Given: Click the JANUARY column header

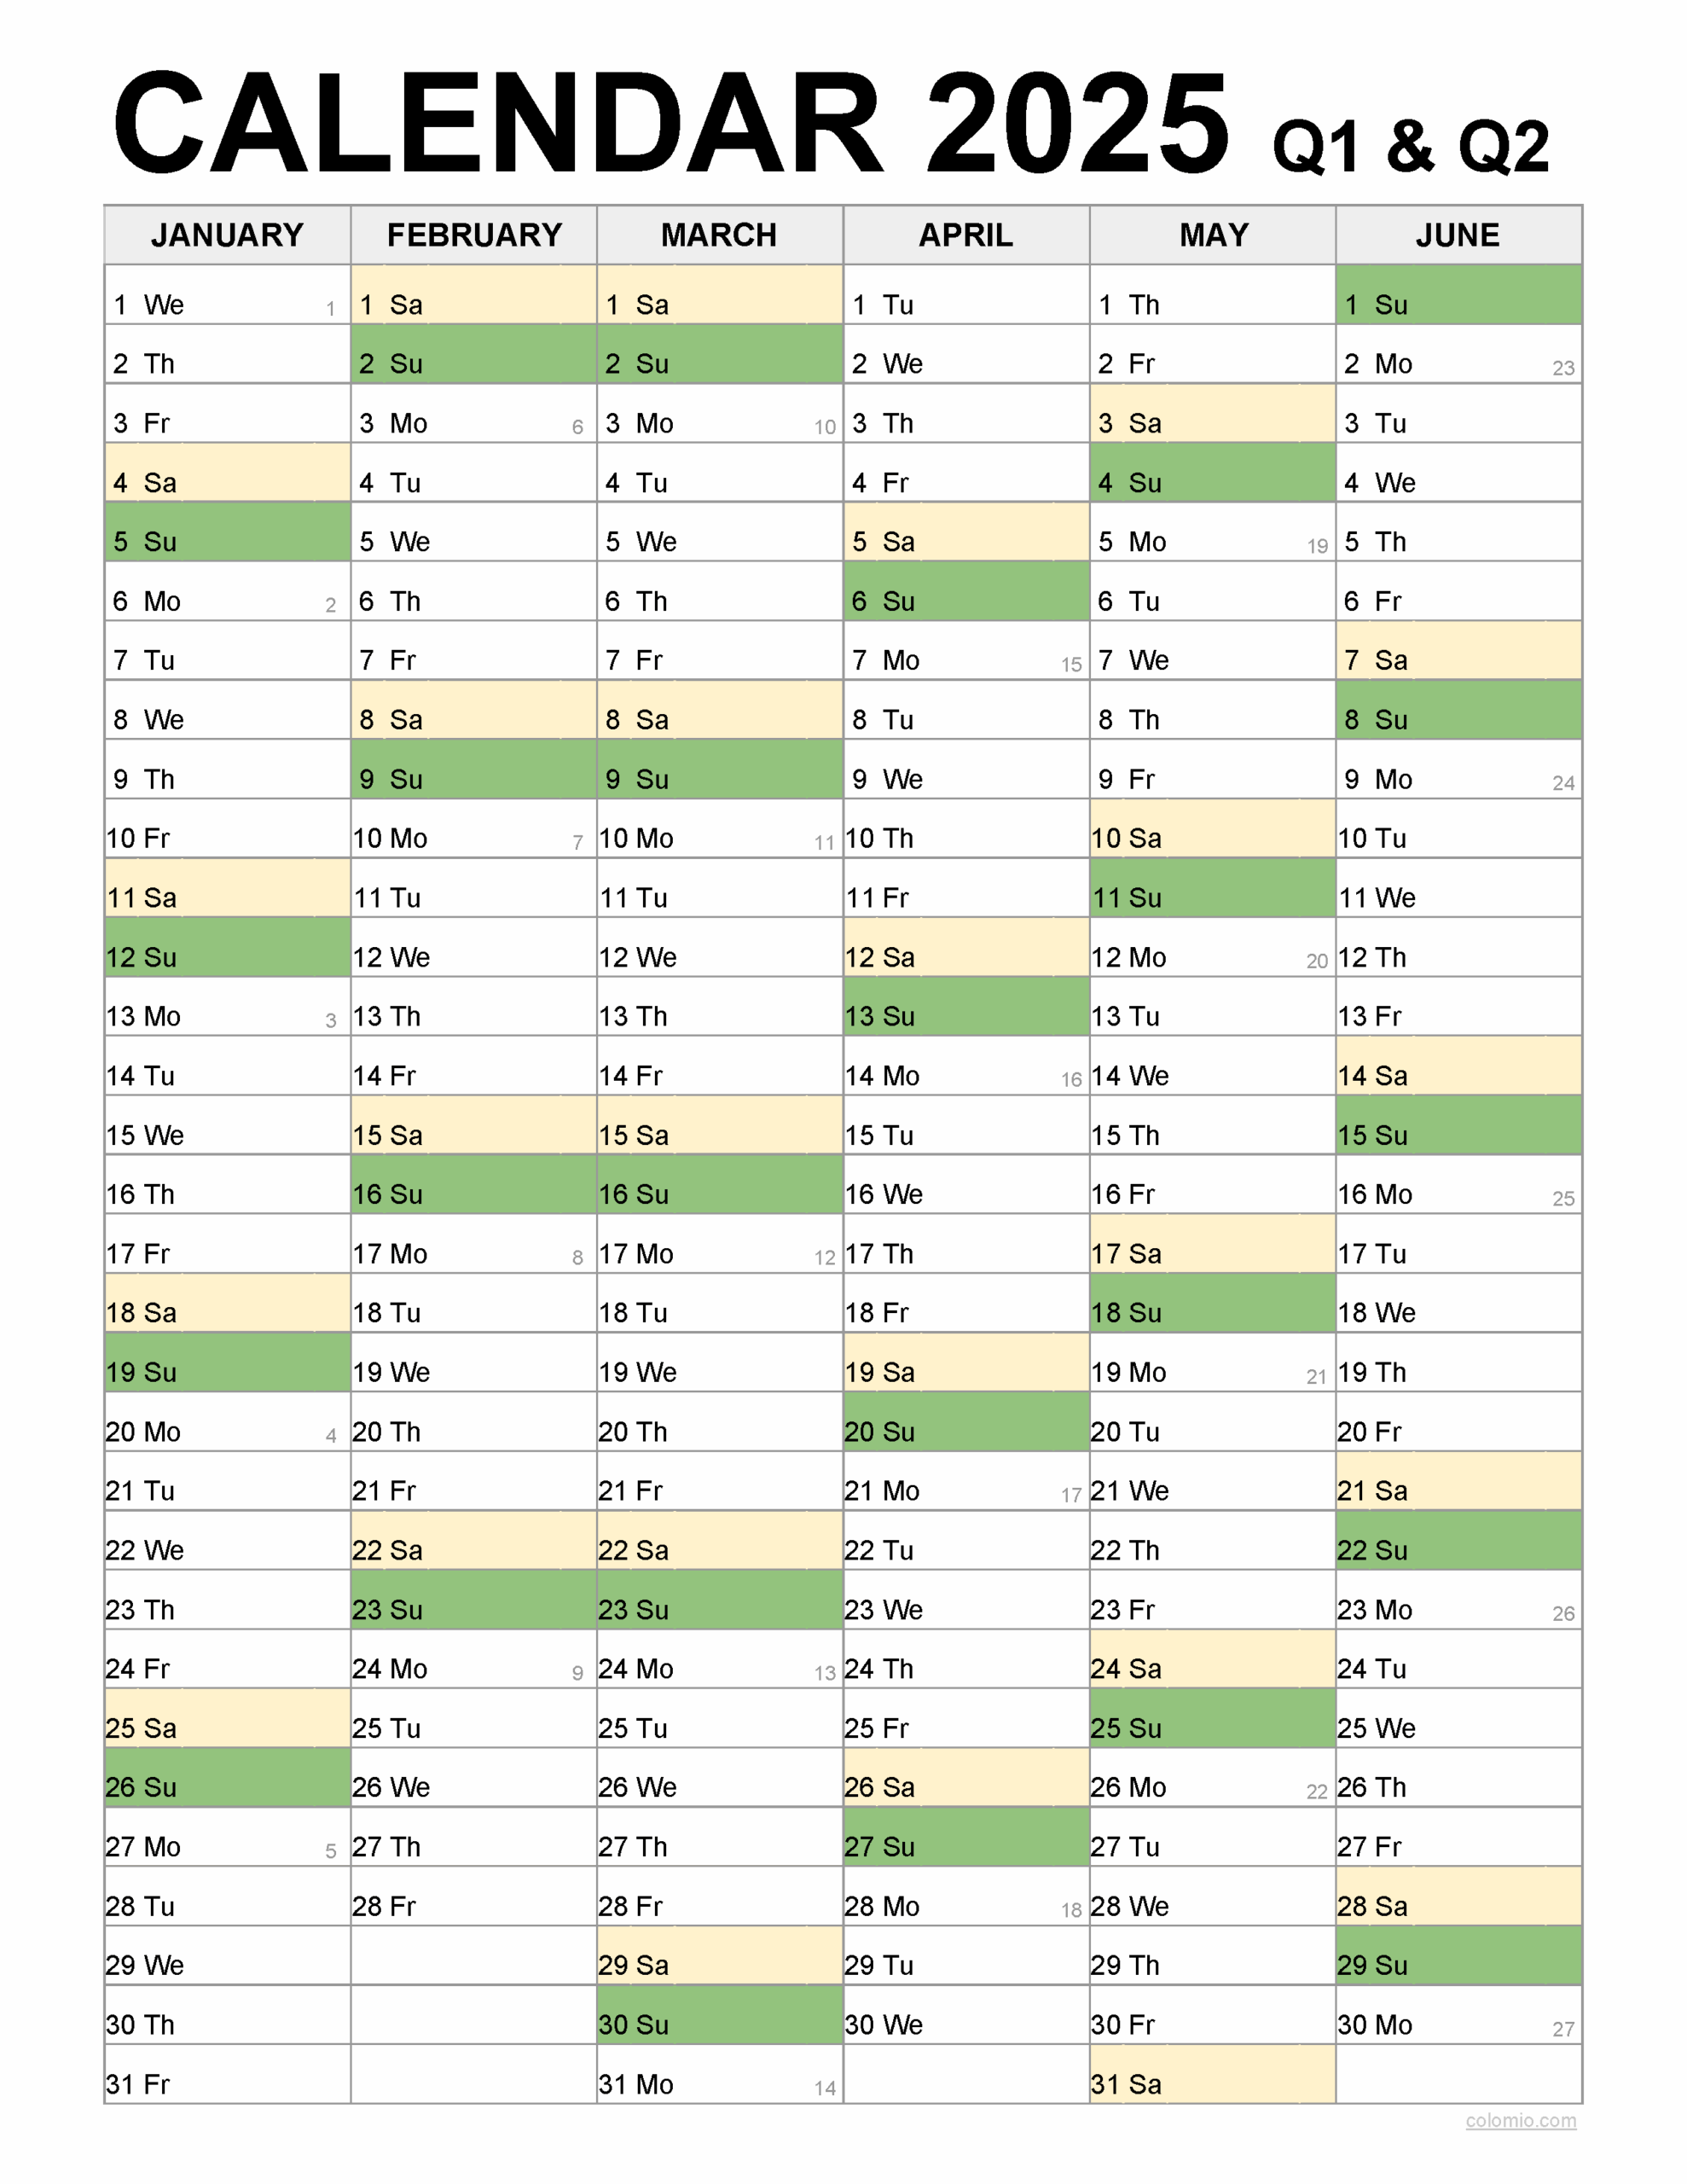Looking at the screenshot, I should coord(227,235).
